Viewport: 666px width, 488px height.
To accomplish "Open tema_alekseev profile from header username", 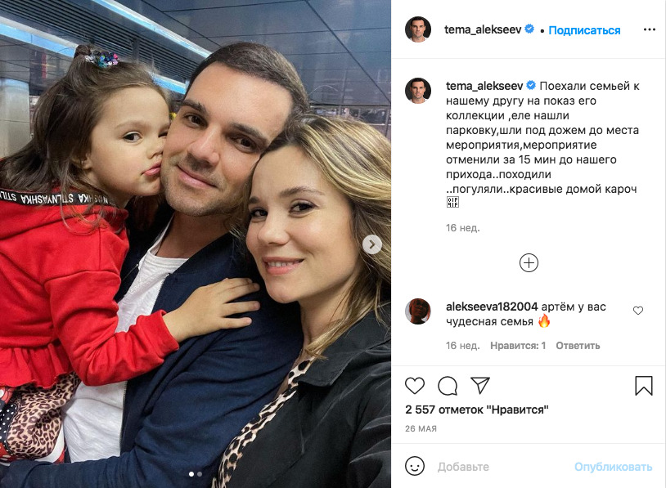I will tap(483, 29).
